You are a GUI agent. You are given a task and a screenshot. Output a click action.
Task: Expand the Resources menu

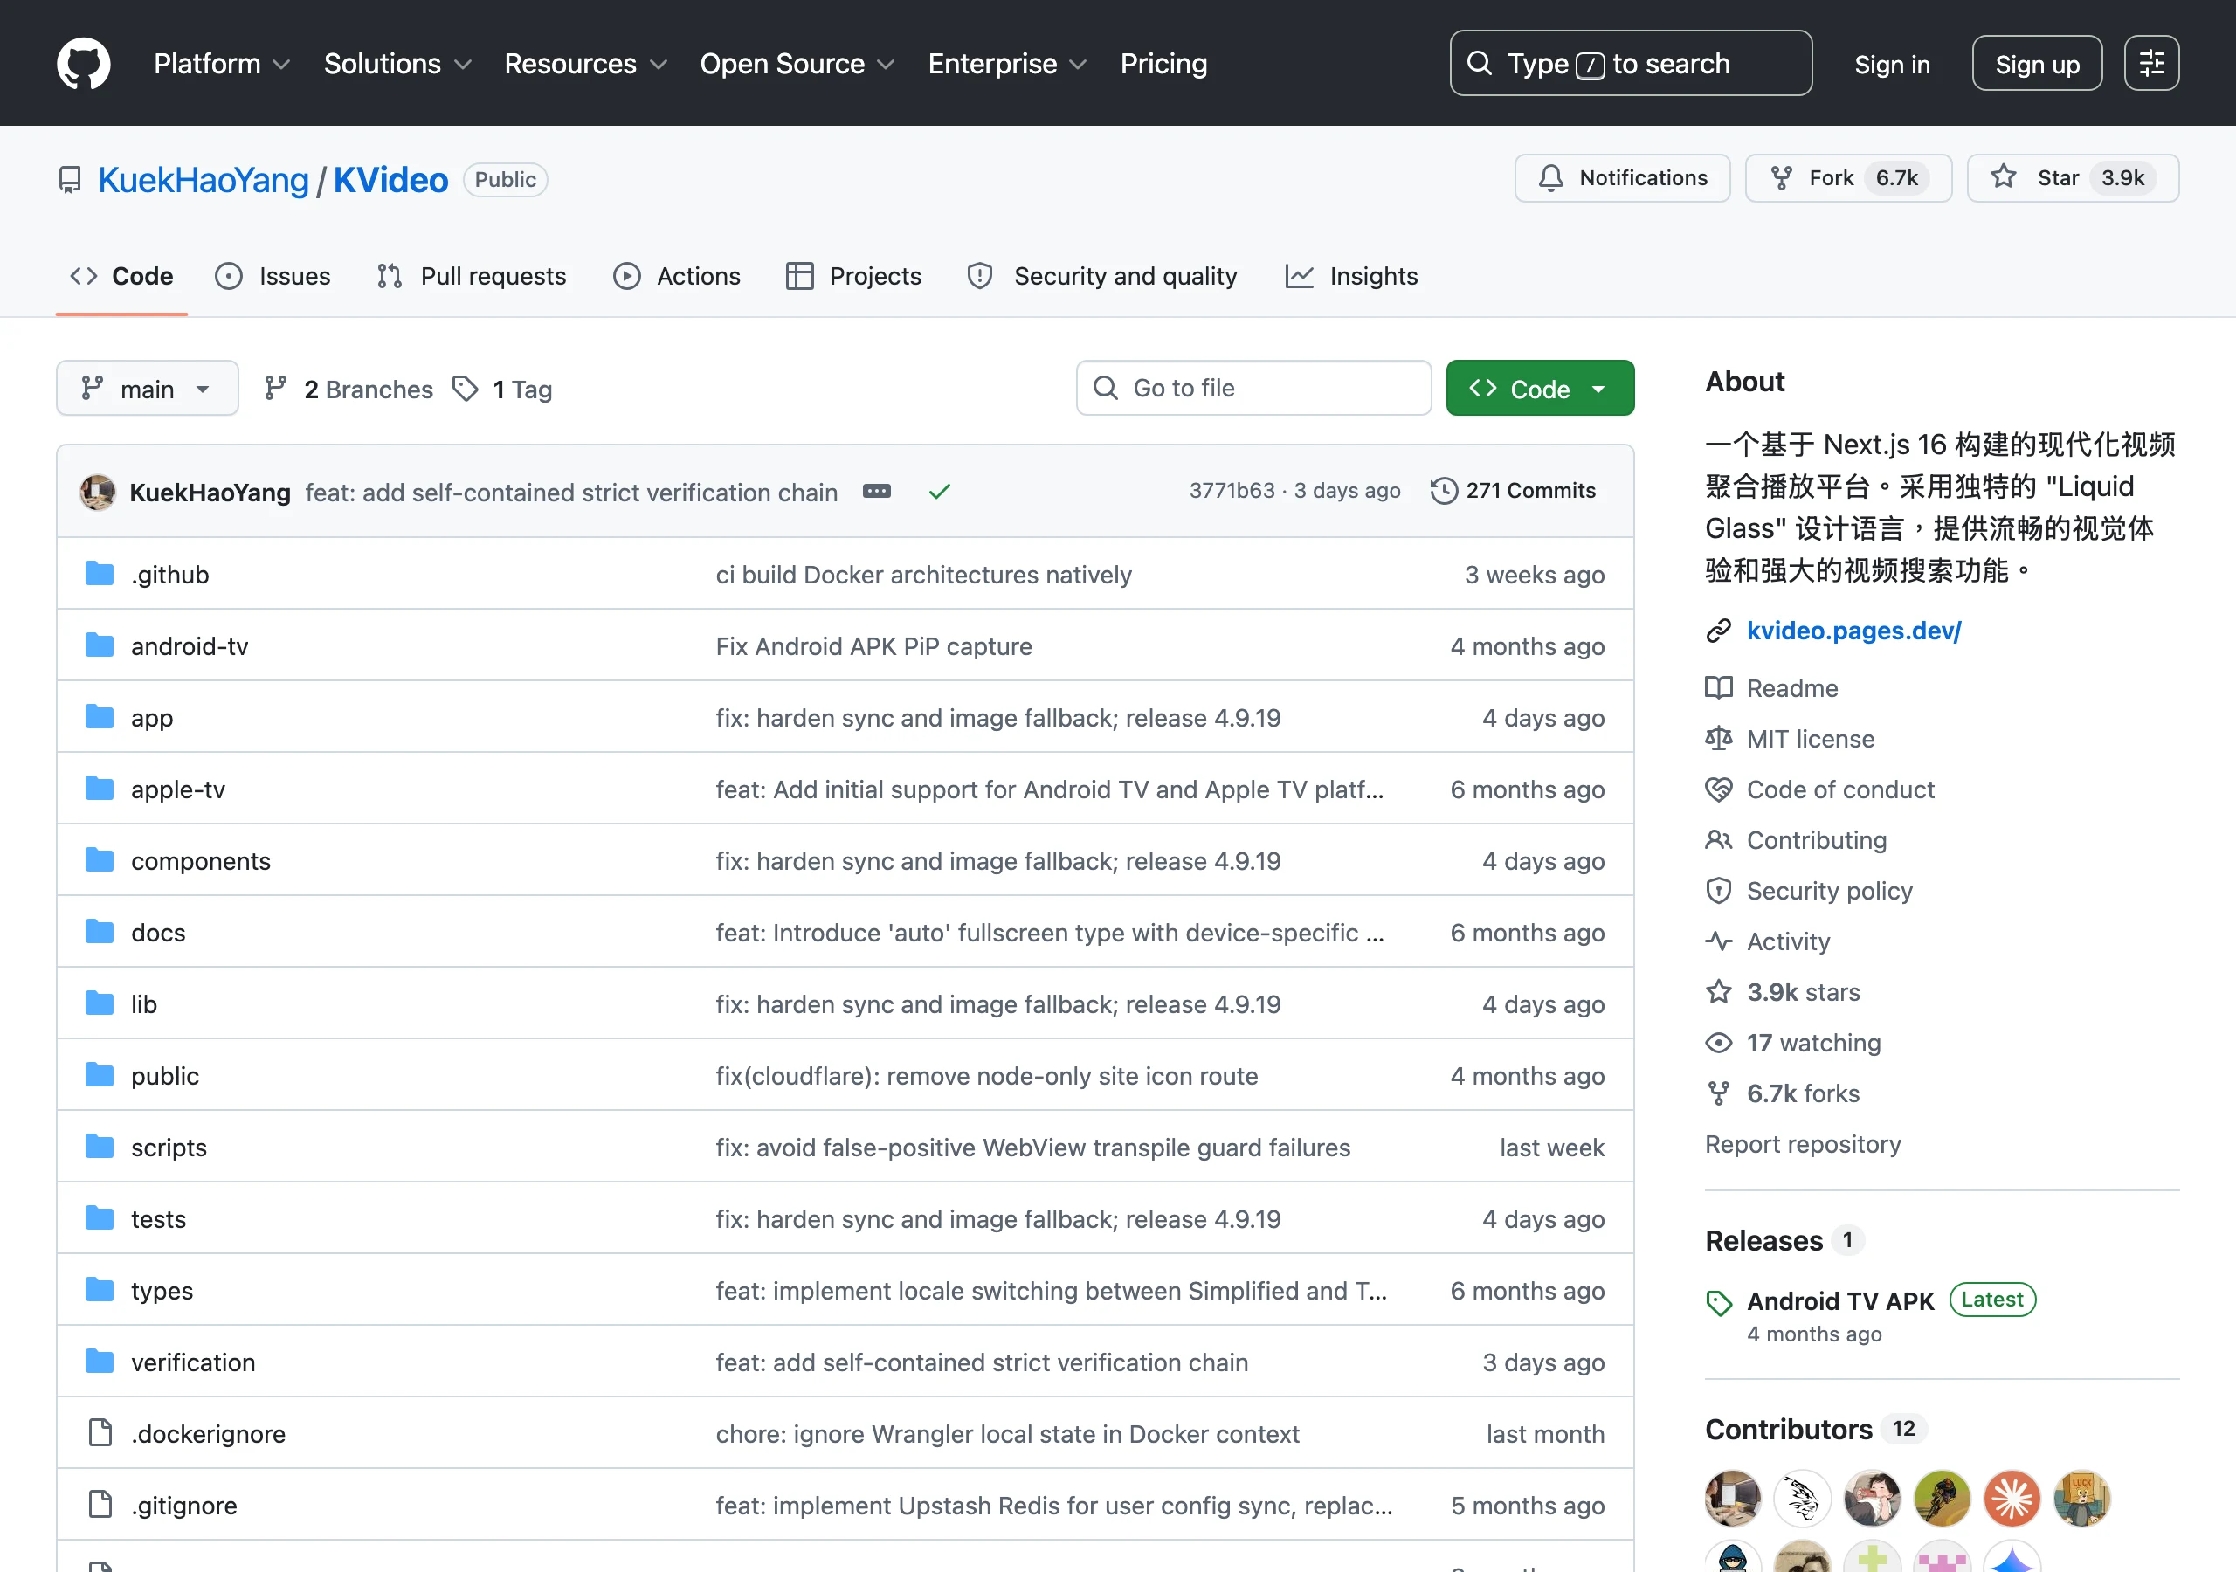585,63
